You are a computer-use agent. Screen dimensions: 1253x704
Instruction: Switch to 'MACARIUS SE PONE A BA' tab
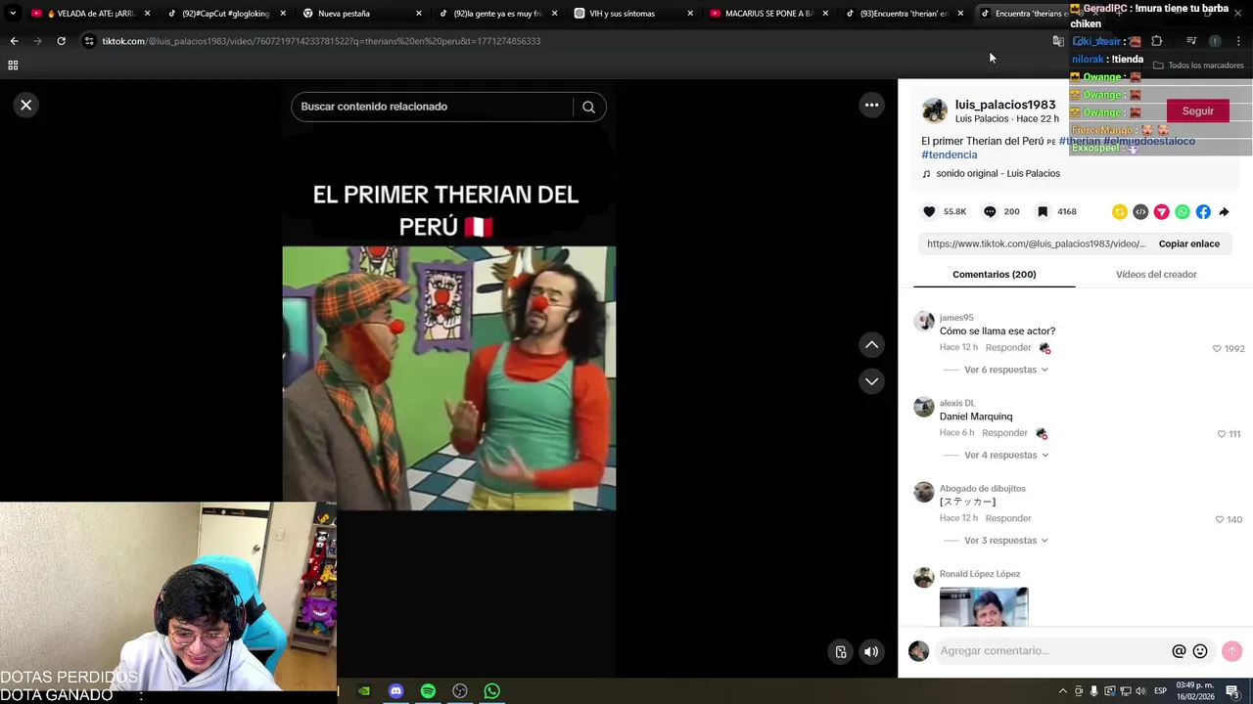769,14
